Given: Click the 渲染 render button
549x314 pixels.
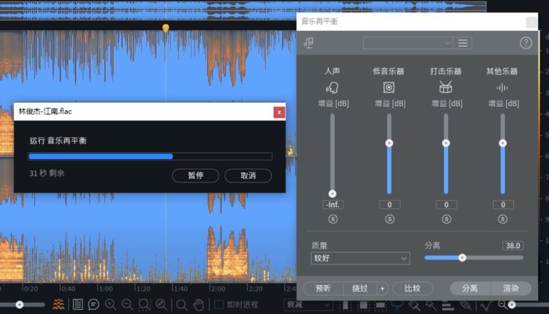Looking at the screenshot, I should [x=511, y=289].
